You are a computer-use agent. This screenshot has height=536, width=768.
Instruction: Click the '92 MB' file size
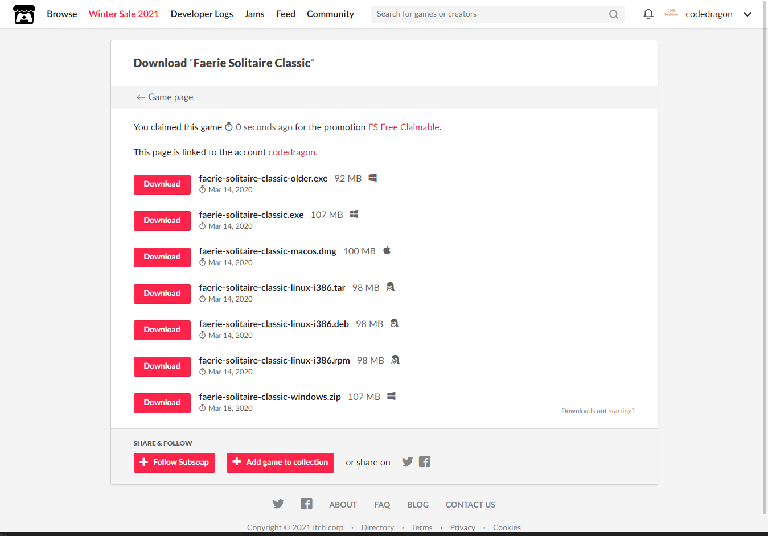[x=348, y=178]
